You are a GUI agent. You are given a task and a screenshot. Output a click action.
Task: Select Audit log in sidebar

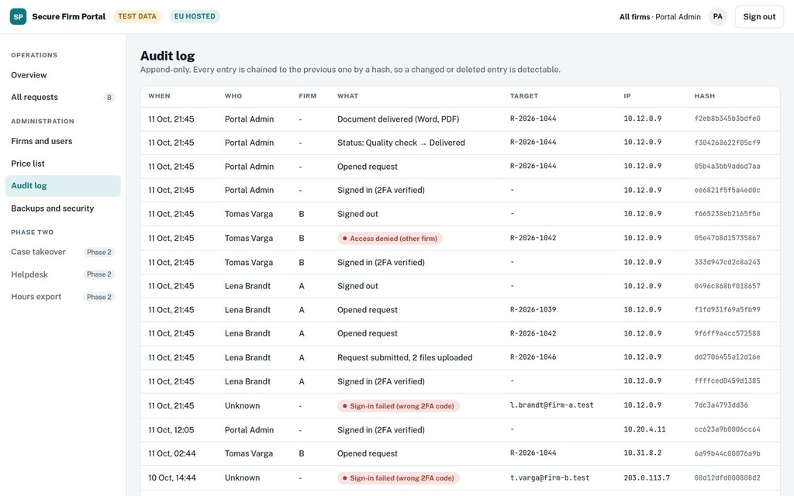(x=63, y=186)
